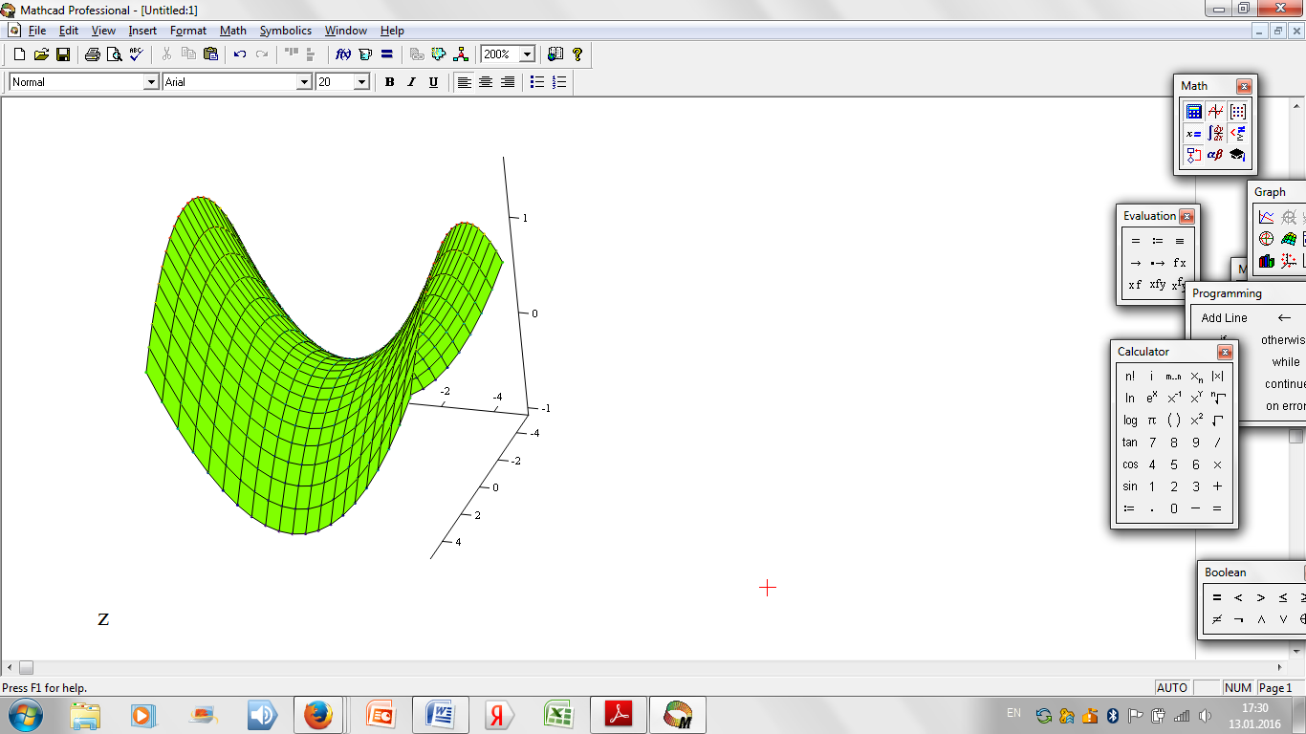Open the Insert menu

(x=142, y=31)
